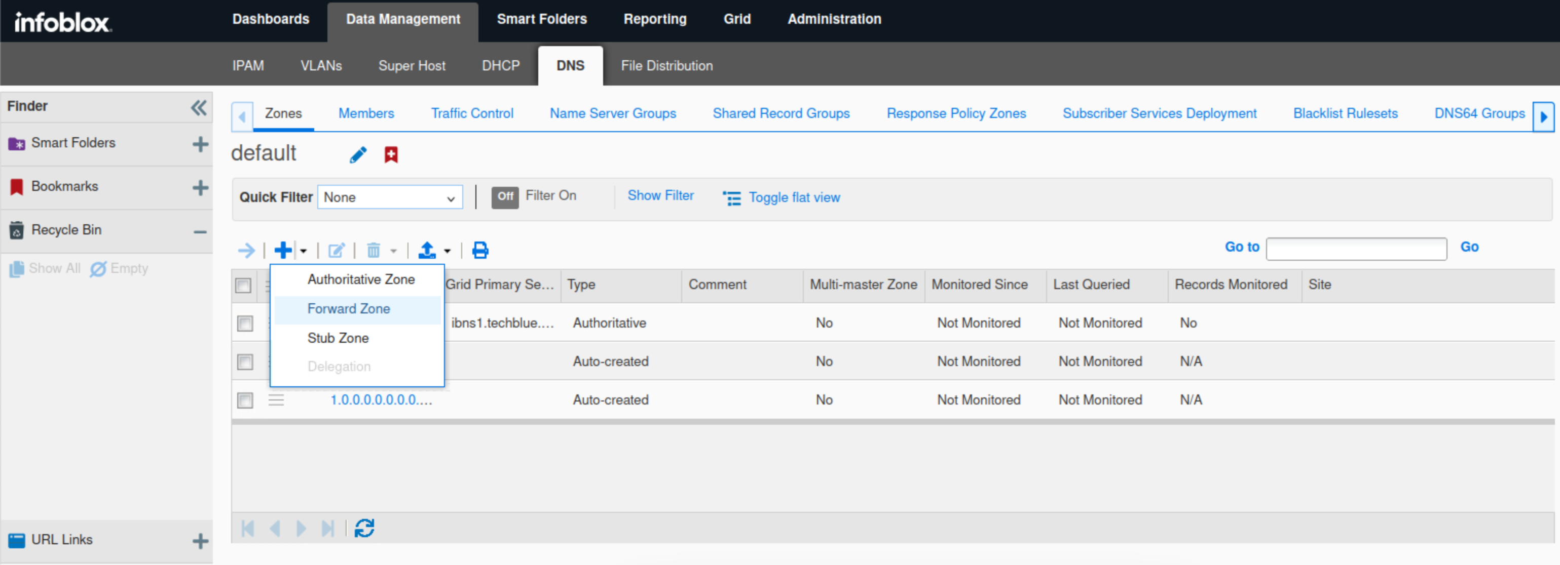This screenshot has width=1560, height=565.
Task: Click the export upload icon in toolbar
Action: [x=427, y=250]
